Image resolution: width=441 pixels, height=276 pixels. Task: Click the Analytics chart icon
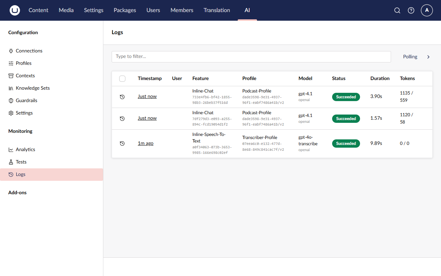pos(11,149)
